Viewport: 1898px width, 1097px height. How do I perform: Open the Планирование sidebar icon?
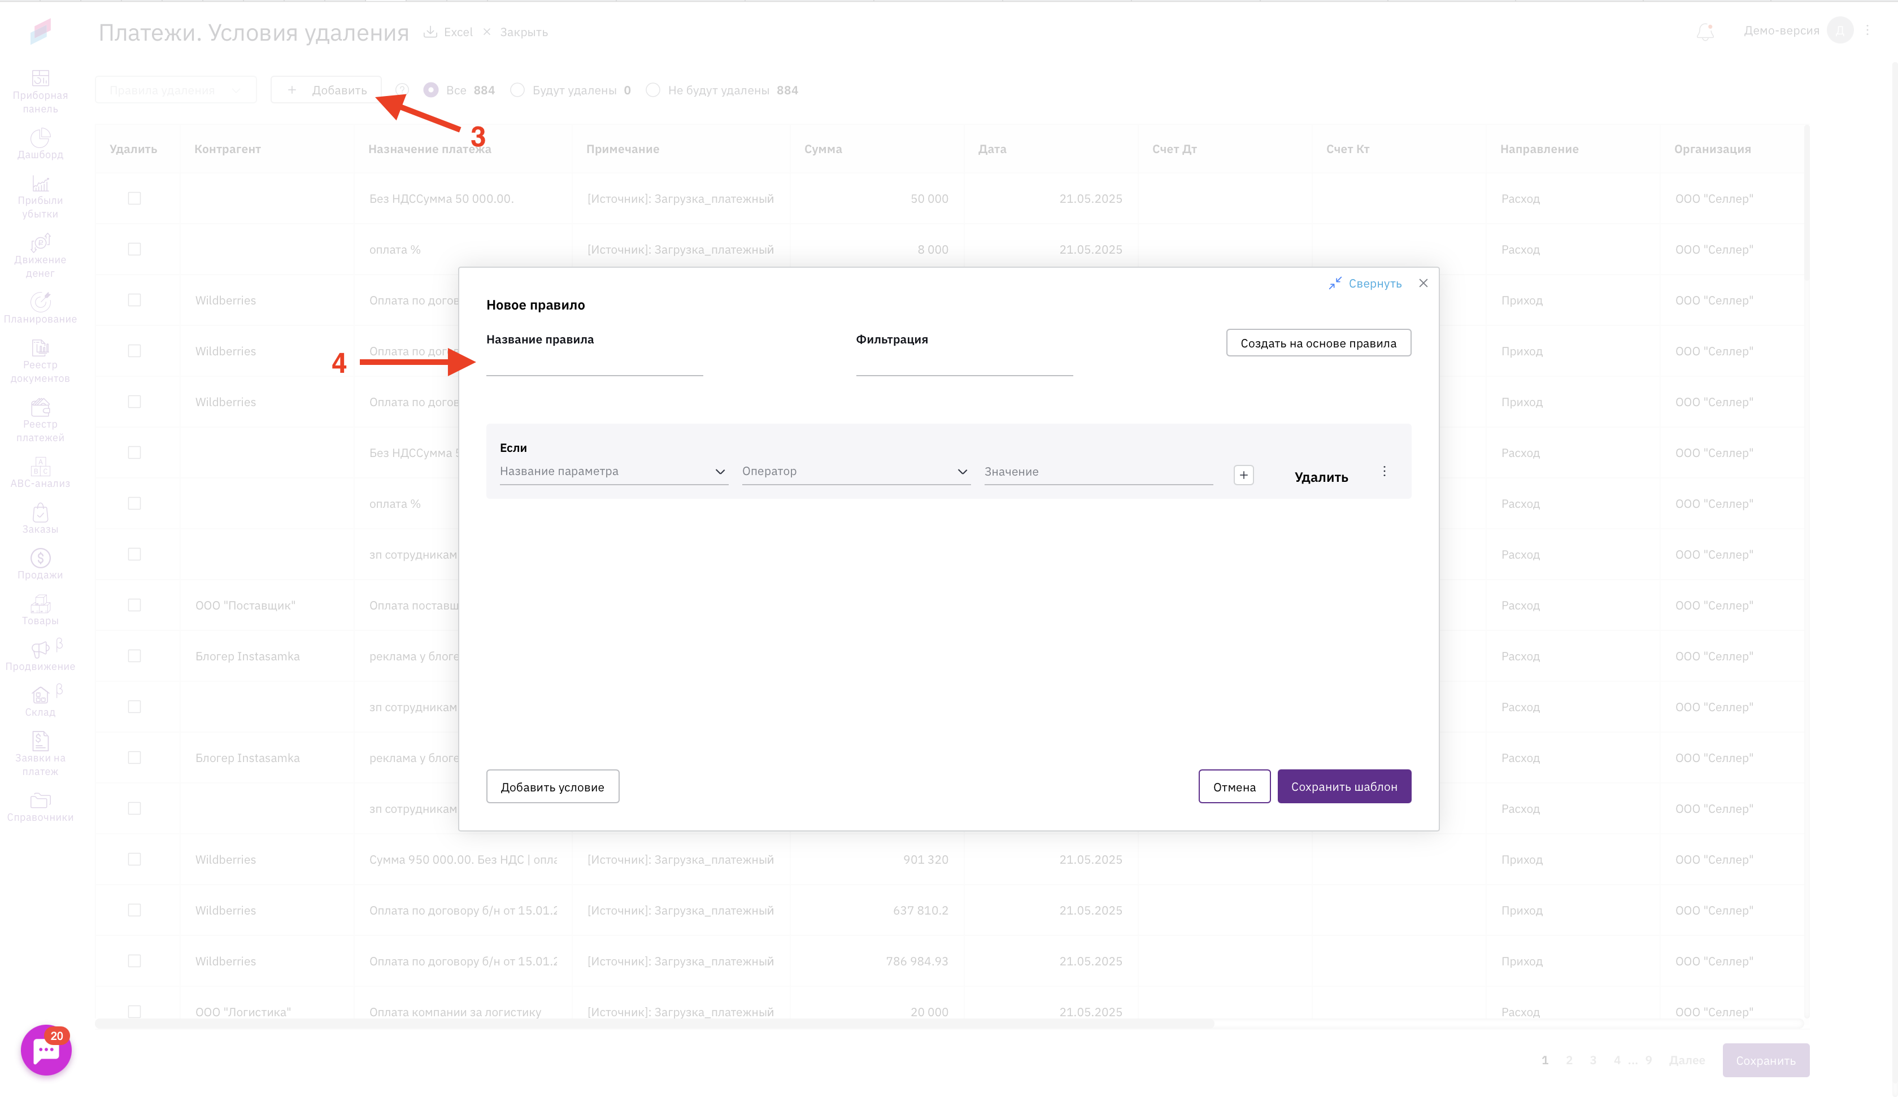40,302
